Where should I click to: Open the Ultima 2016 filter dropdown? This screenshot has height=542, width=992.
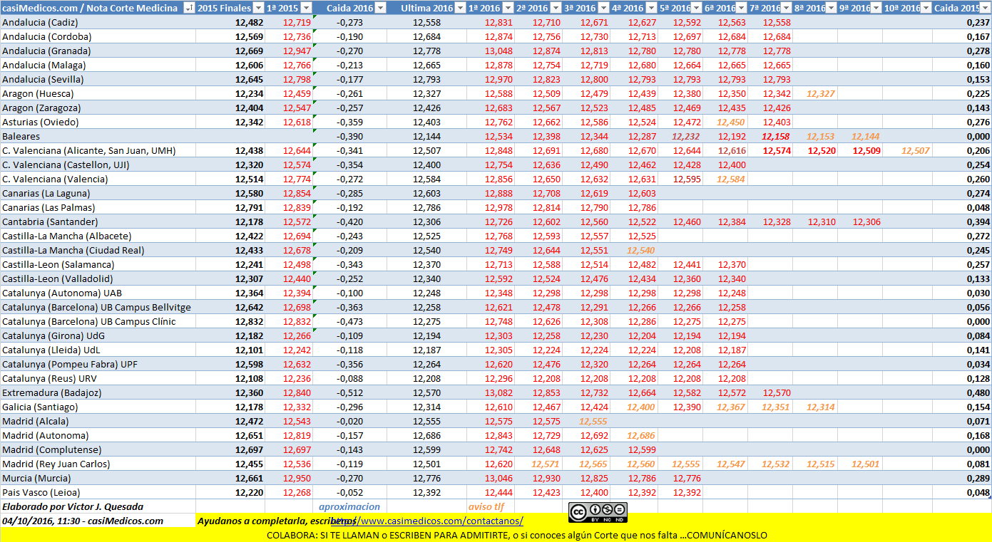[x=460, y=8]
